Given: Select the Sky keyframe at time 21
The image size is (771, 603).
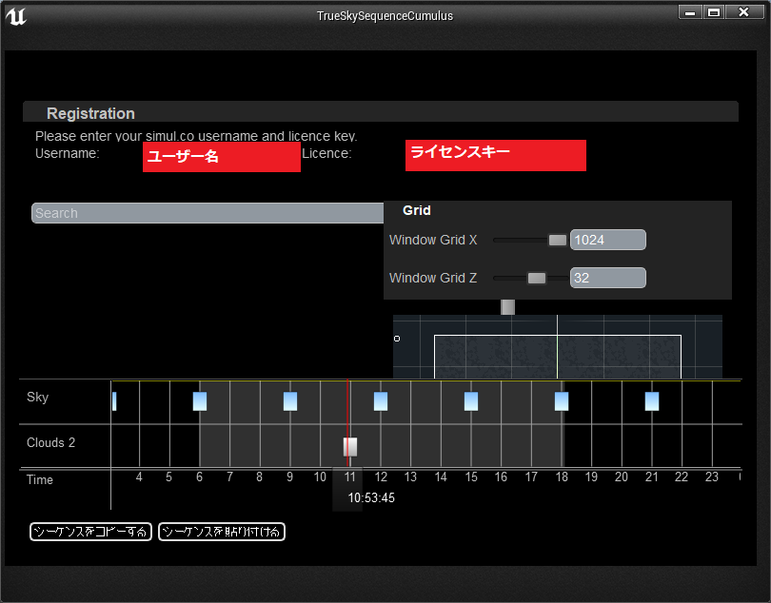Looking at the screenshot, I should pos(652,401).
